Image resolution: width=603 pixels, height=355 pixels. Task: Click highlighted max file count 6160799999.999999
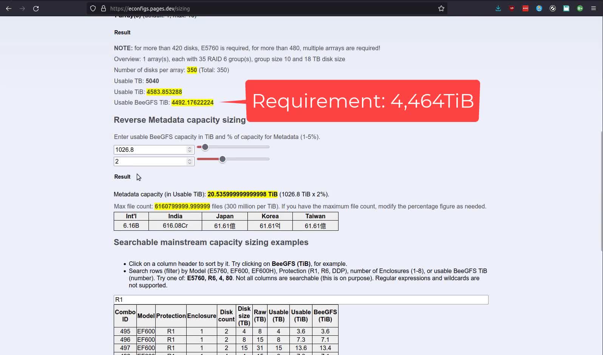point(182,206)
